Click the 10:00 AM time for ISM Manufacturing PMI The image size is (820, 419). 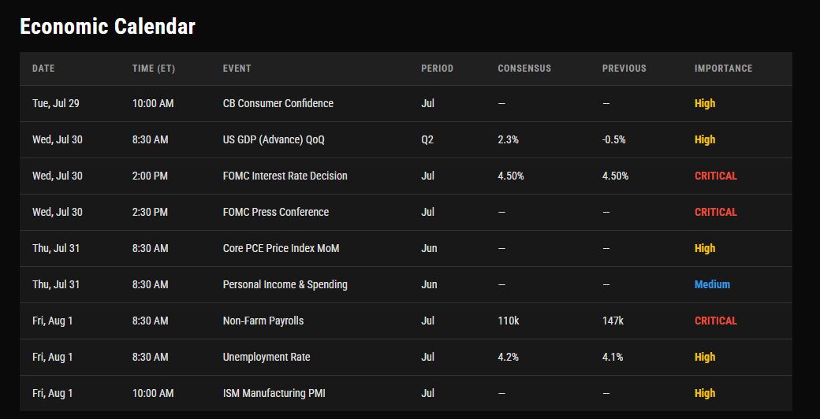[153, 393]
